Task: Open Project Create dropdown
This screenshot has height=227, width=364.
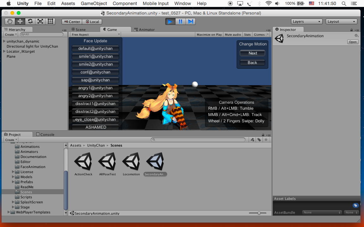Action: pyautogui.click(x=11, y=140)
